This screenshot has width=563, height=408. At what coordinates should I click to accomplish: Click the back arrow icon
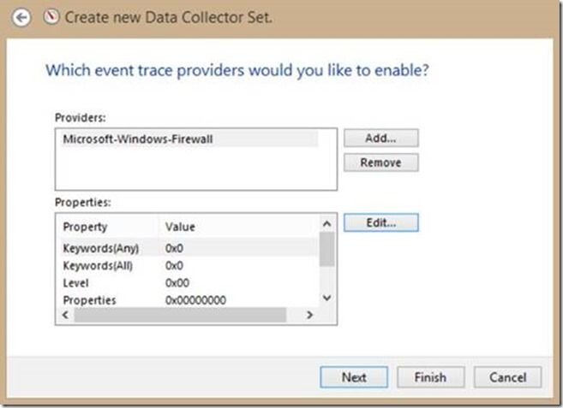point(21,18)
